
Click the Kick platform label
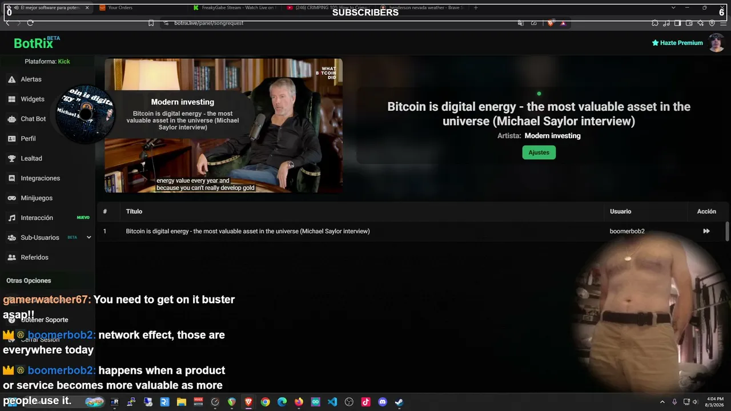64,62
